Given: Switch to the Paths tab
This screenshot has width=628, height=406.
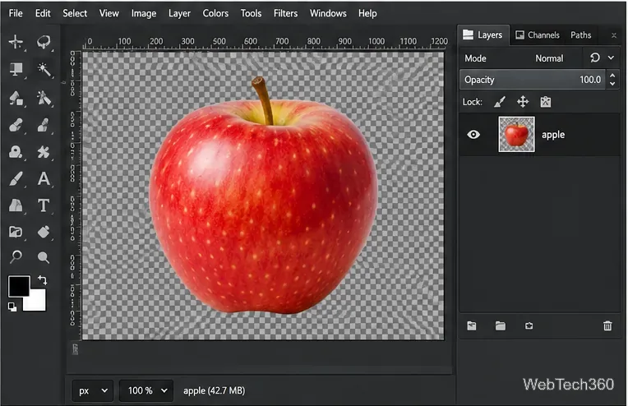Looking at the screenshot, I should coord(581,35).
